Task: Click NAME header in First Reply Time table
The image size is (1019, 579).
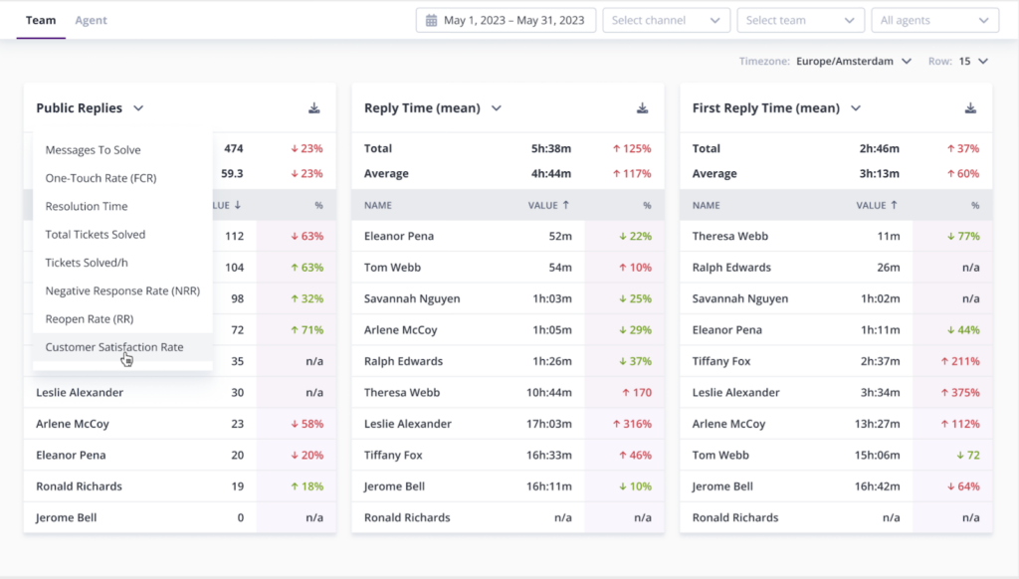Action: pyautogui.click(x=706, y=205)
